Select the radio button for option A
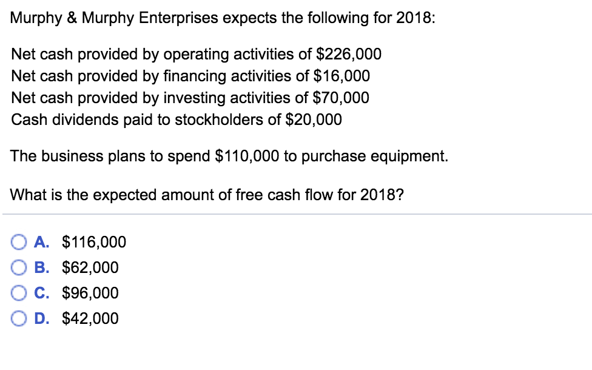The width and height of the screenshot is (592, 370). click(x=19, y=242)
